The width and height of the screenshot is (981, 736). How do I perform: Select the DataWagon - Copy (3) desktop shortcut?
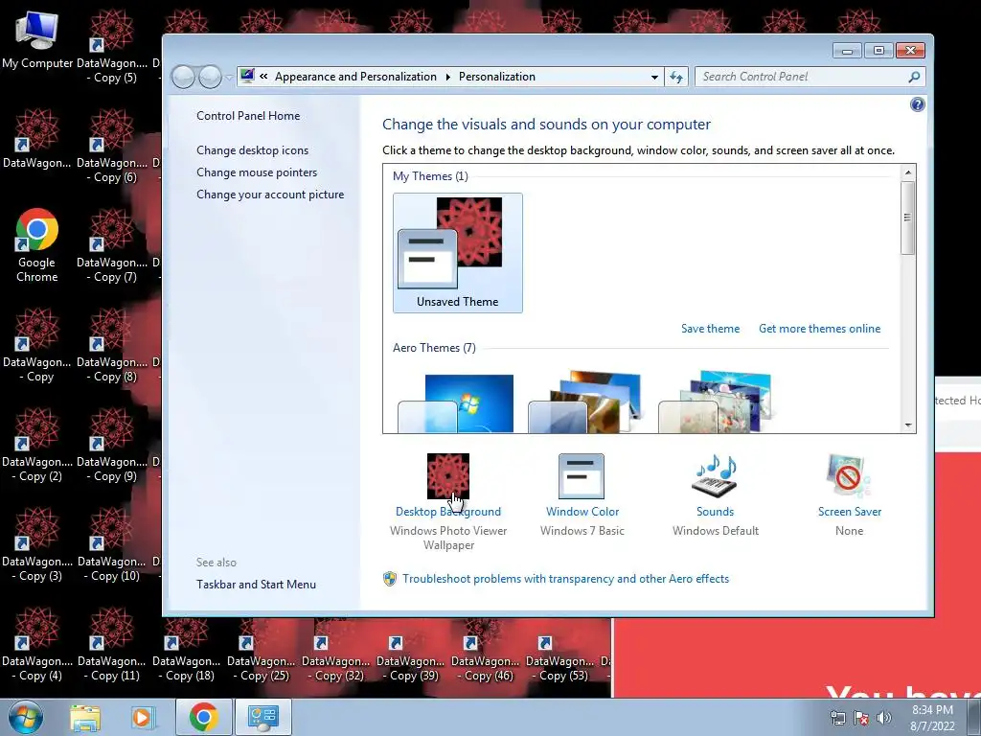(x=37, y=544)
